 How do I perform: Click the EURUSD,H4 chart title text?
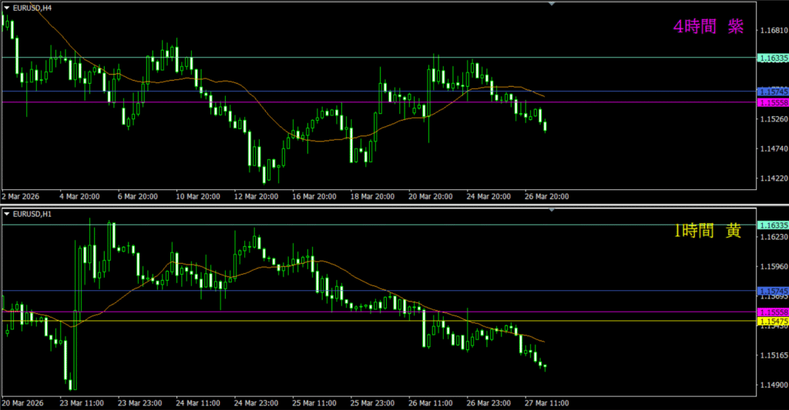point(30,7)
